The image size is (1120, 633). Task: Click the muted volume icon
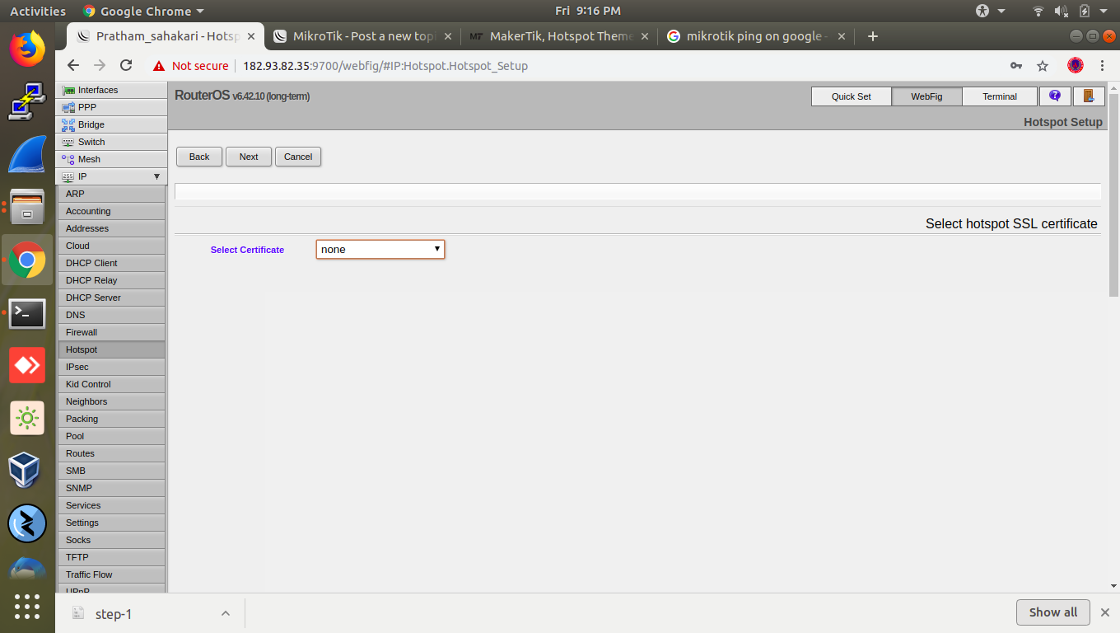coord(1062,12)
